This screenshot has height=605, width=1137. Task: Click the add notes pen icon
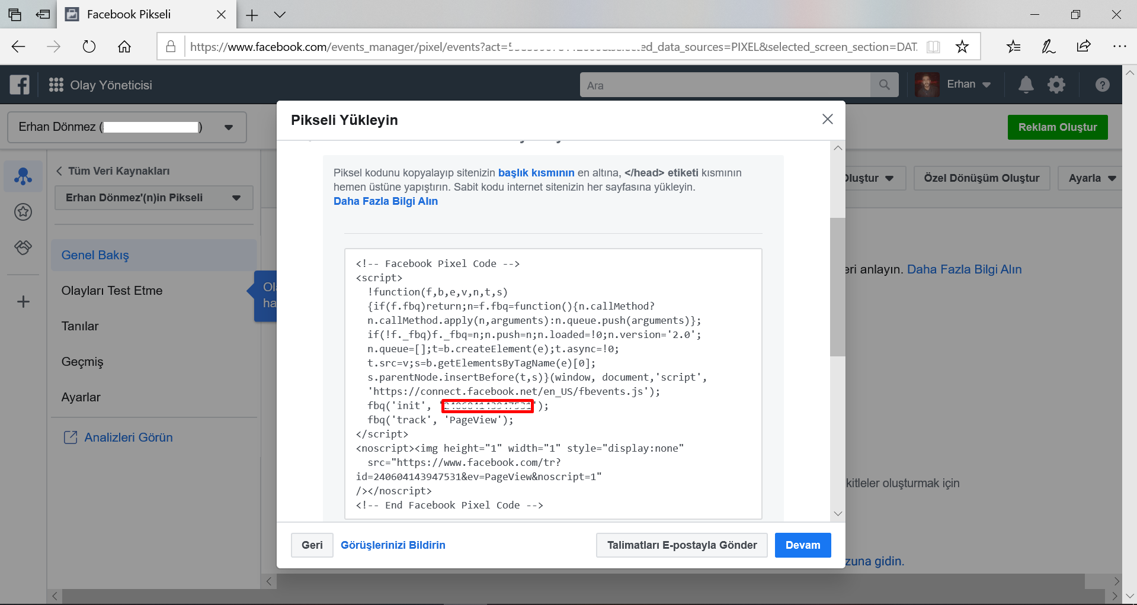tap(1049, 46)
